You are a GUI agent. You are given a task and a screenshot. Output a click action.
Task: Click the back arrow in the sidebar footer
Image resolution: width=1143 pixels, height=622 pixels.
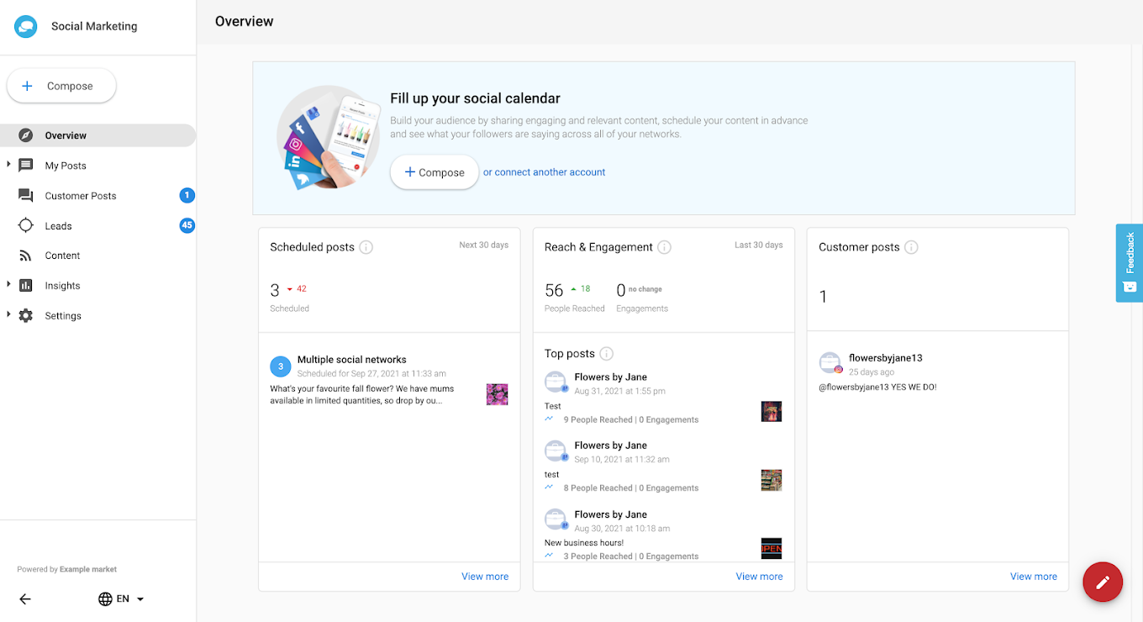pos(25,599)
